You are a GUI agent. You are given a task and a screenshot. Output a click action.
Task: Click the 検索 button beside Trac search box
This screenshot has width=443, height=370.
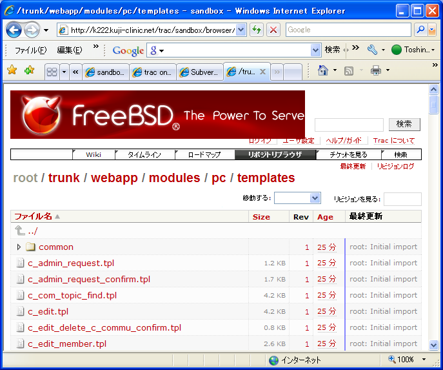click(404, 124)
